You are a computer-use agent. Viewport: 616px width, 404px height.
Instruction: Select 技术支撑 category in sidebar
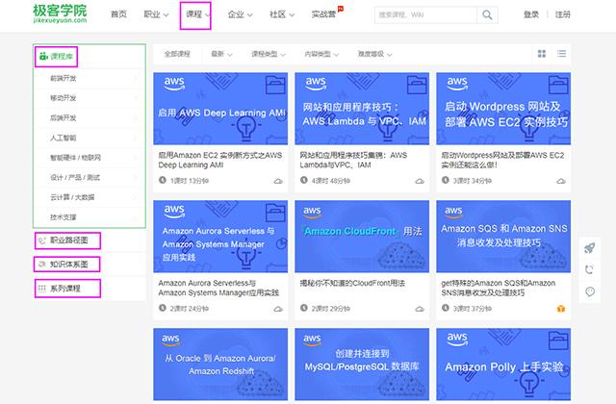click(63, 216)
